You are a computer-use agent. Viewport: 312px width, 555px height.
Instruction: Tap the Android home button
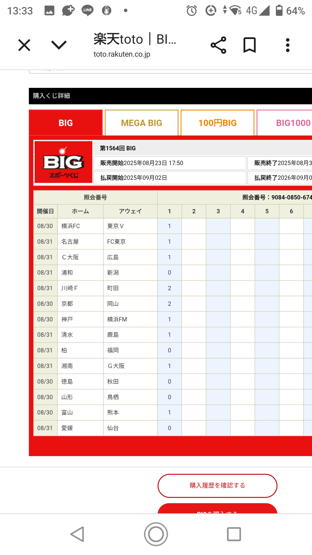click(156, 534)
